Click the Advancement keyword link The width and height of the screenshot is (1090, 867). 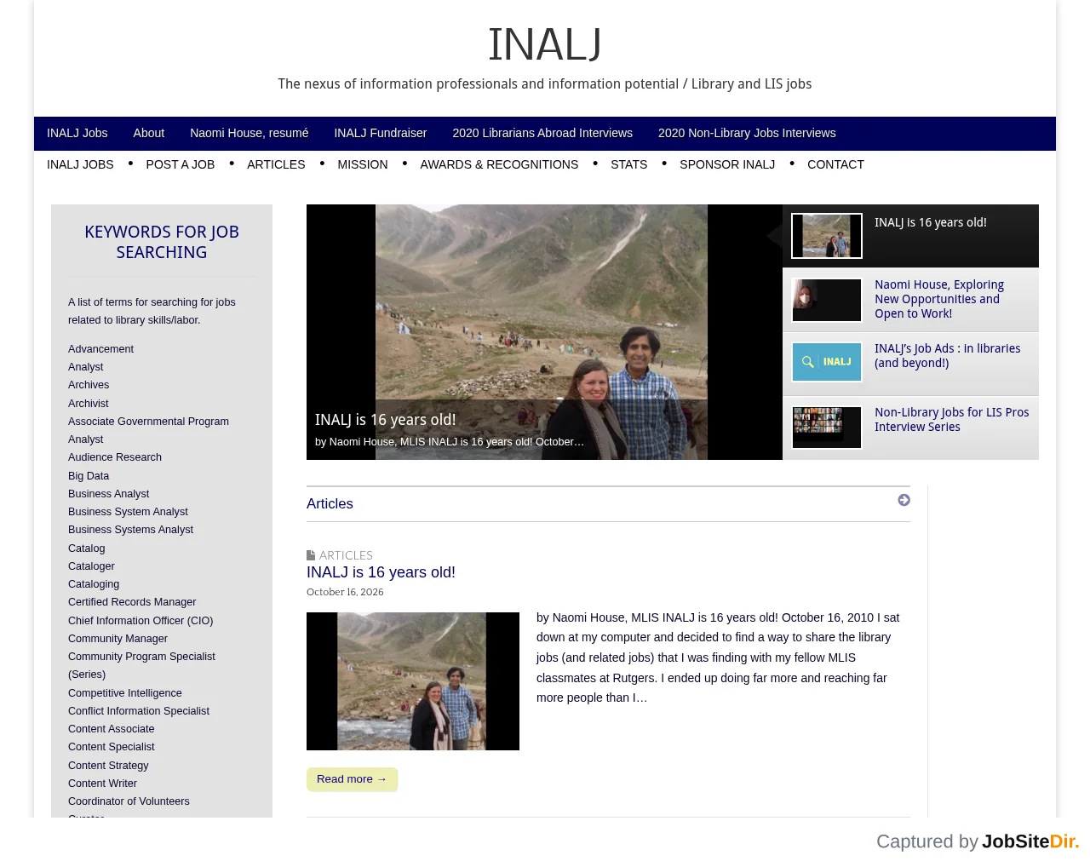100,349
